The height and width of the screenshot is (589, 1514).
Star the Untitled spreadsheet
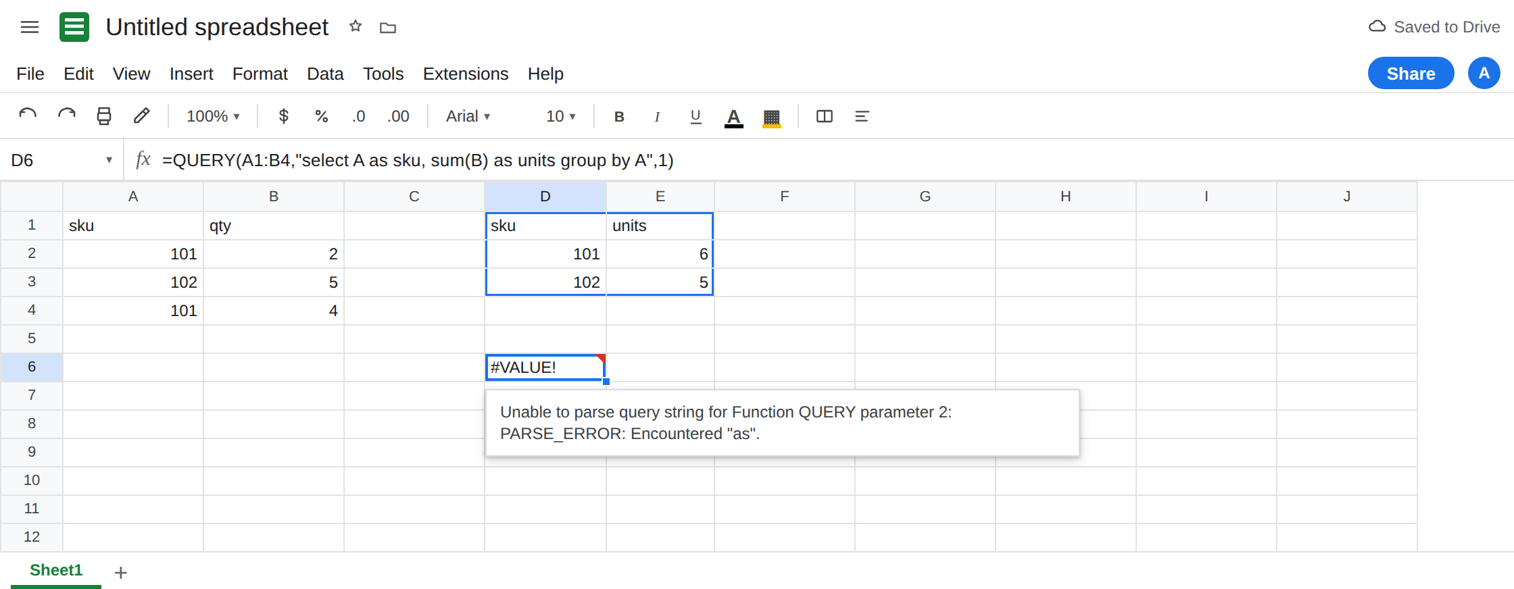point(356,27)
